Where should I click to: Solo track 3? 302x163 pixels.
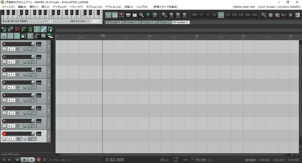click(13, 75)
